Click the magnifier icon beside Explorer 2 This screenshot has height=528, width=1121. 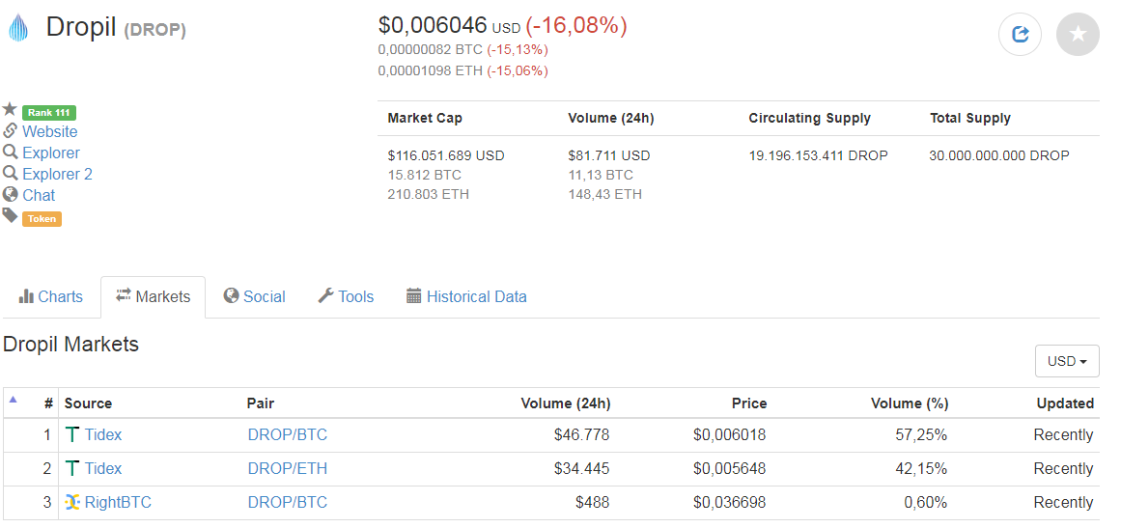pyautogui.click(x=10, y=173)
